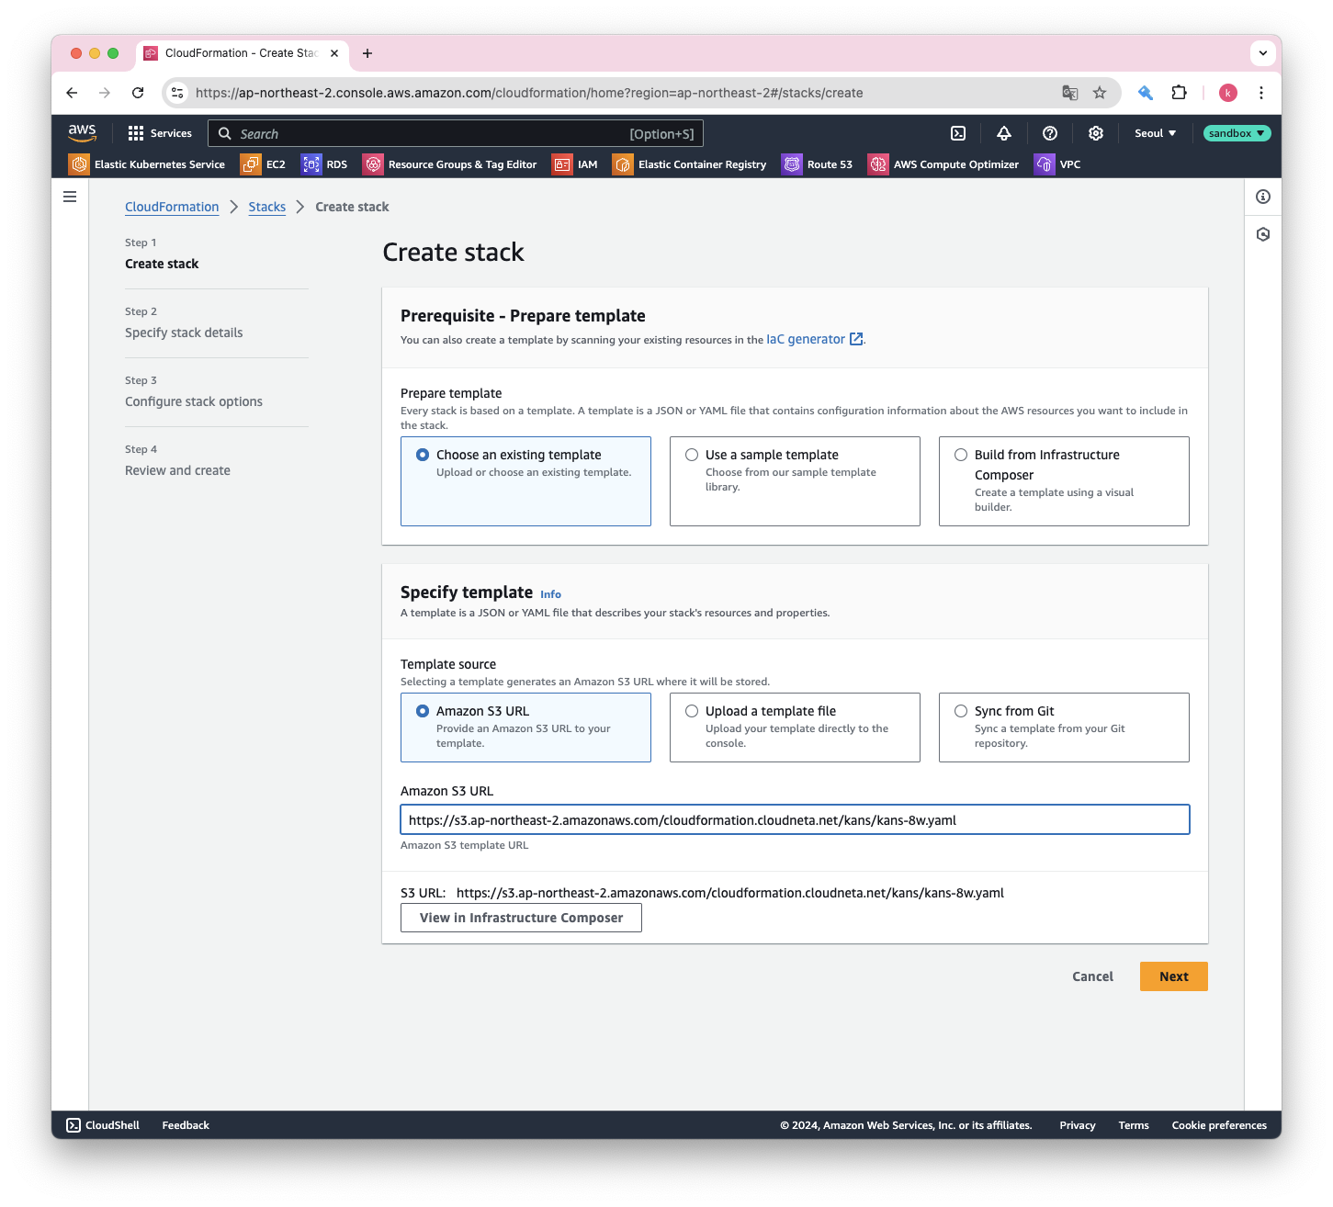Image resolution: width=1333 pixels, height=1207 pixels.
Task: Open AWS Compute Optimizer shortcut
Action: (x=944, y=164)
